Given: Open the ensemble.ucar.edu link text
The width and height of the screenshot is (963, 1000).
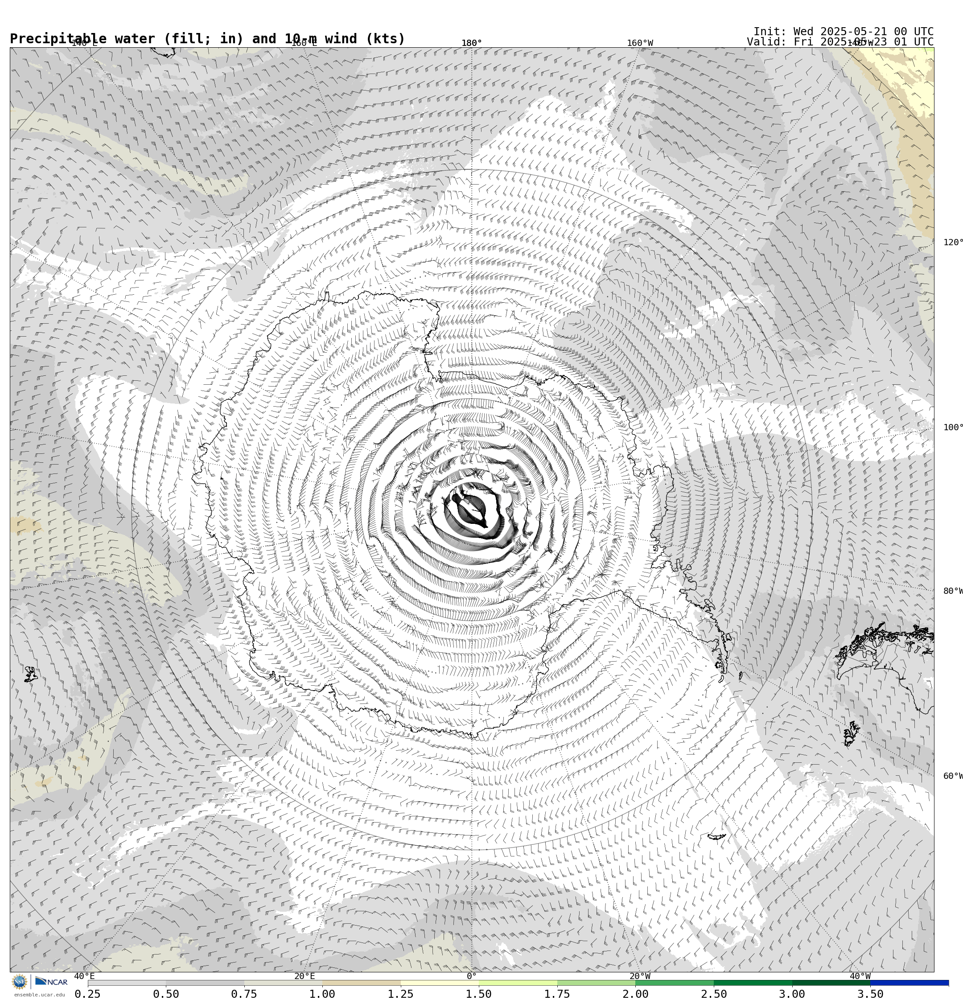Looking at the screenshot, I should 39,994.
